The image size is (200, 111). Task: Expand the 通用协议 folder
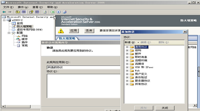click(127, 47)
